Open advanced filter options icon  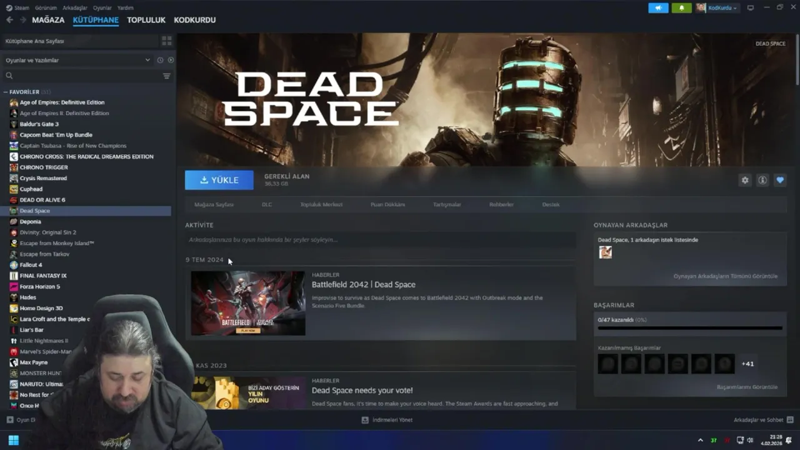click(x=167, y=76)
